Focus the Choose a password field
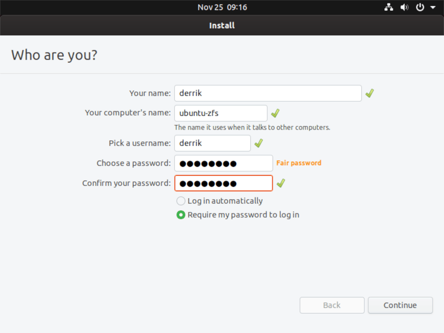This screenshot has width=444, height=333. click(223, 163)
